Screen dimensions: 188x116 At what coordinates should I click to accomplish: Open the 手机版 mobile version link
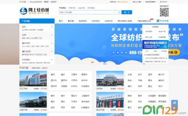pyautogui.click(x=23, y=2)
